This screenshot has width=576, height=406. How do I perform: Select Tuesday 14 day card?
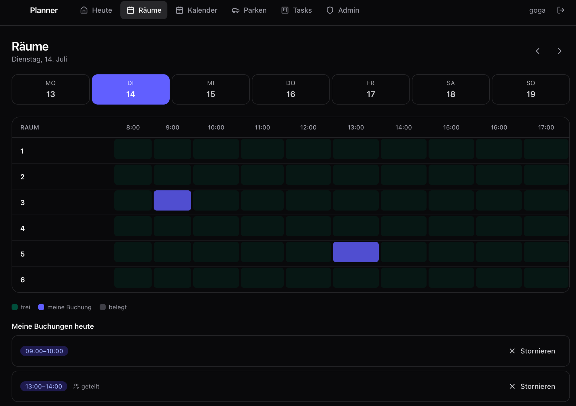pyautogui.click(x=131, y=89)
